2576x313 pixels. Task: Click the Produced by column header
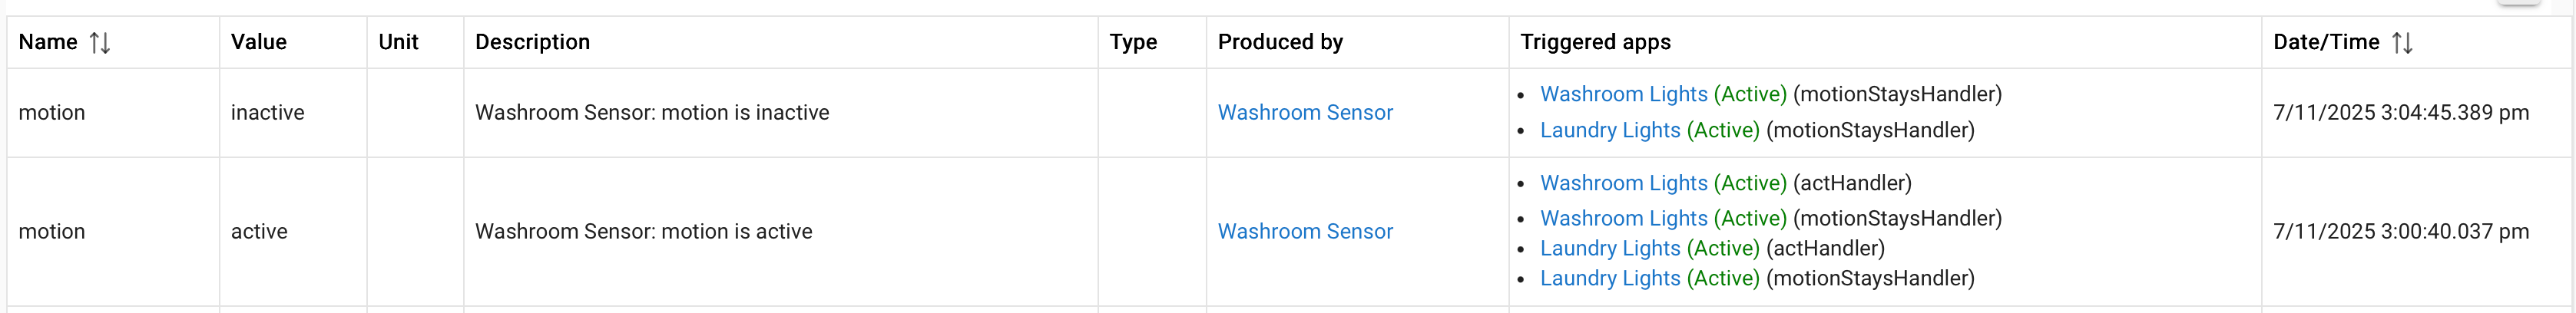1279,42
